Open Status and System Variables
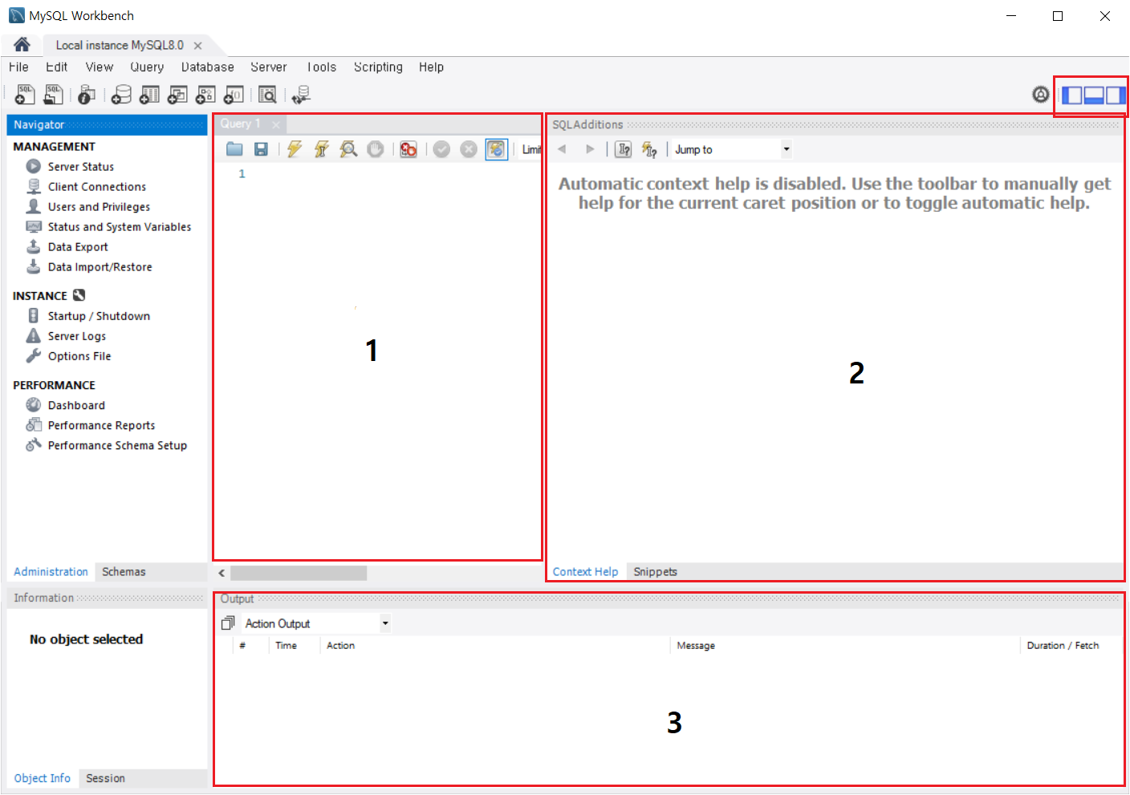This screenshot has height=795, width=1130. (119, 227)
